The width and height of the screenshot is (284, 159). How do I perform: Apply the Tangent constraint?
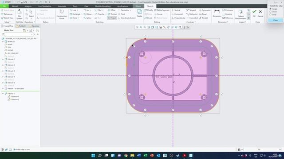click(x=191, y=10)
